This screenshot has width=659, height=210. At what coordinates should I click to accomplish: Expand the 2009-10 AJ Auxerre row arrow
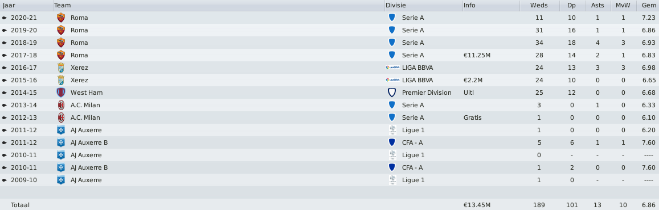4,180
